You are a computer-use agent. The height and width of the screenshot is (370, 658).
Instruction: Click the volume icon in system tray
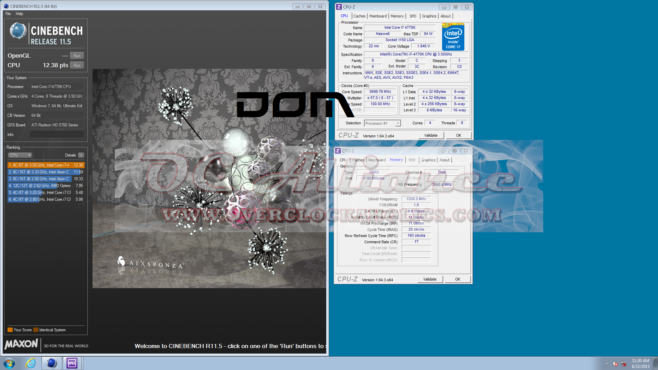pyautogui.click(x=615, y=363)
